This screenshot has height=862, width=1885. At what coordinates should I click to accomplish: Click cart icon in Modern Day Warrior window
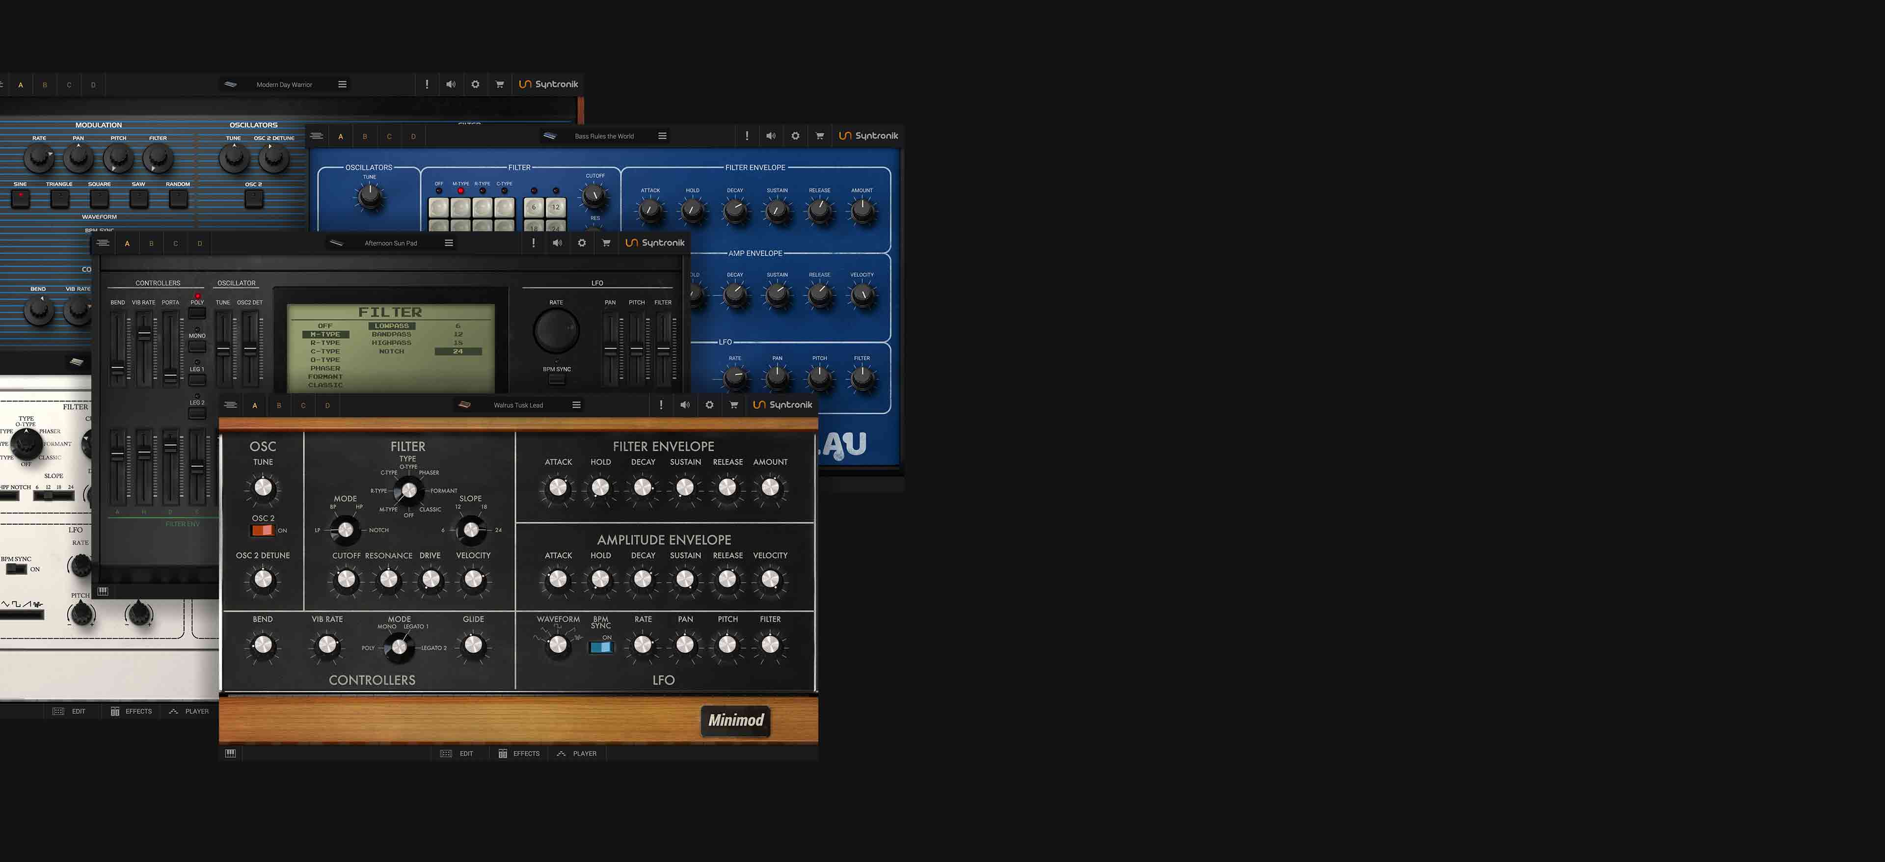tap(500, 84)
